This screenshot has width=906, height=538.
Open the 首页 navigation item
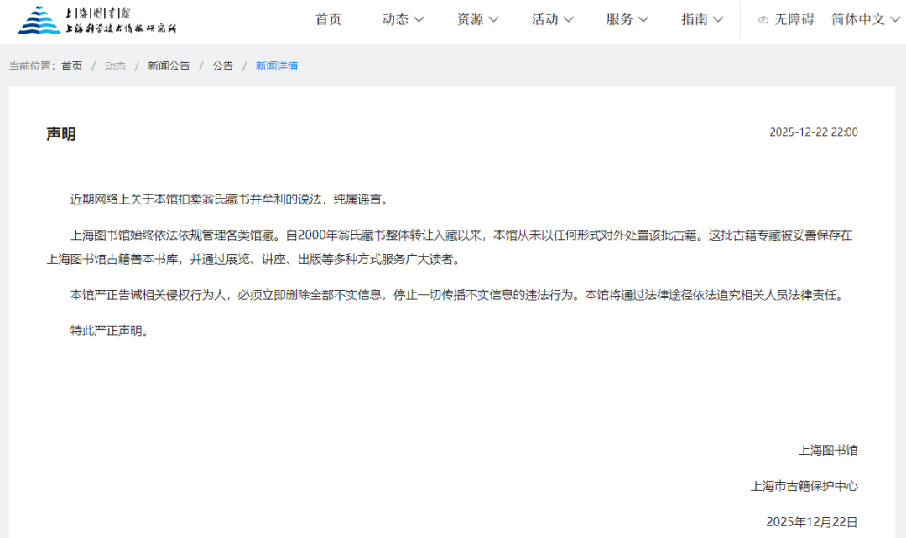328,19
